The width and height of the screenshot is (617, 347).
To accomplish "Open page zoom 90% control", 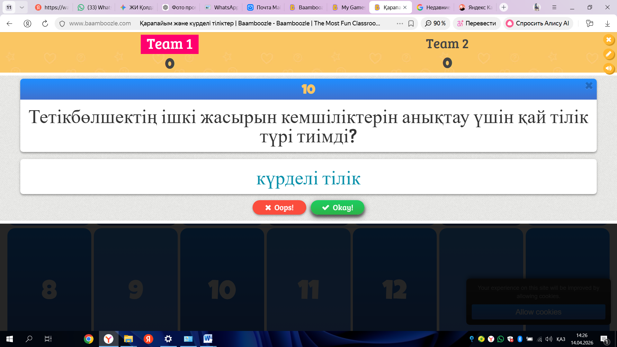I will point(435,23).
